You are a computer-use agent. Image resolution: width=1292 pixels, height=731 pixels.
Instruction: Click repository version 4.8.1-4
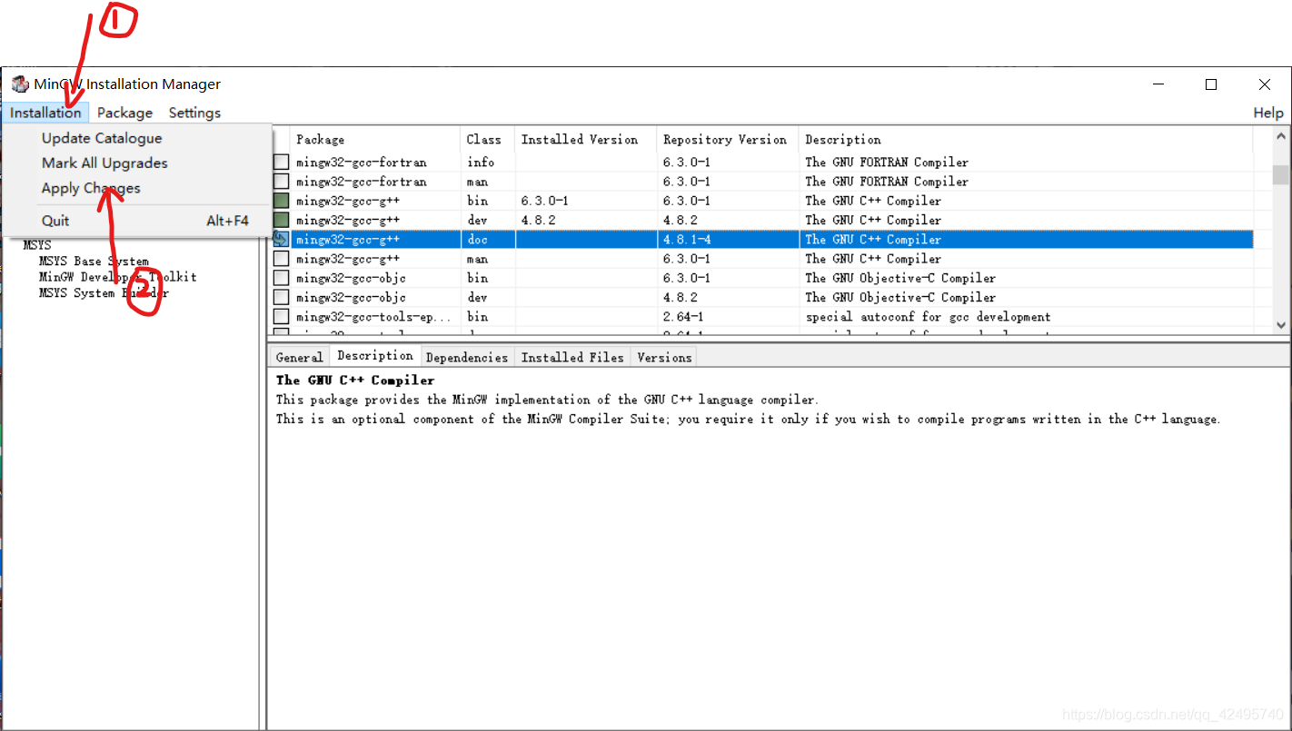click(687, 240)
